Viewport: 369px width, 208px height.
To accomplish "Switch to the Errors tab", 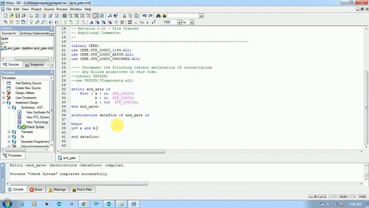I will 36,190.
